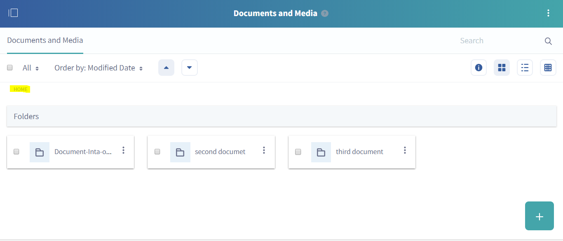Check the third document folder checkbox
Image resolution: width=563 pixels, height=241 pixels.
click(x=298, y=152)
